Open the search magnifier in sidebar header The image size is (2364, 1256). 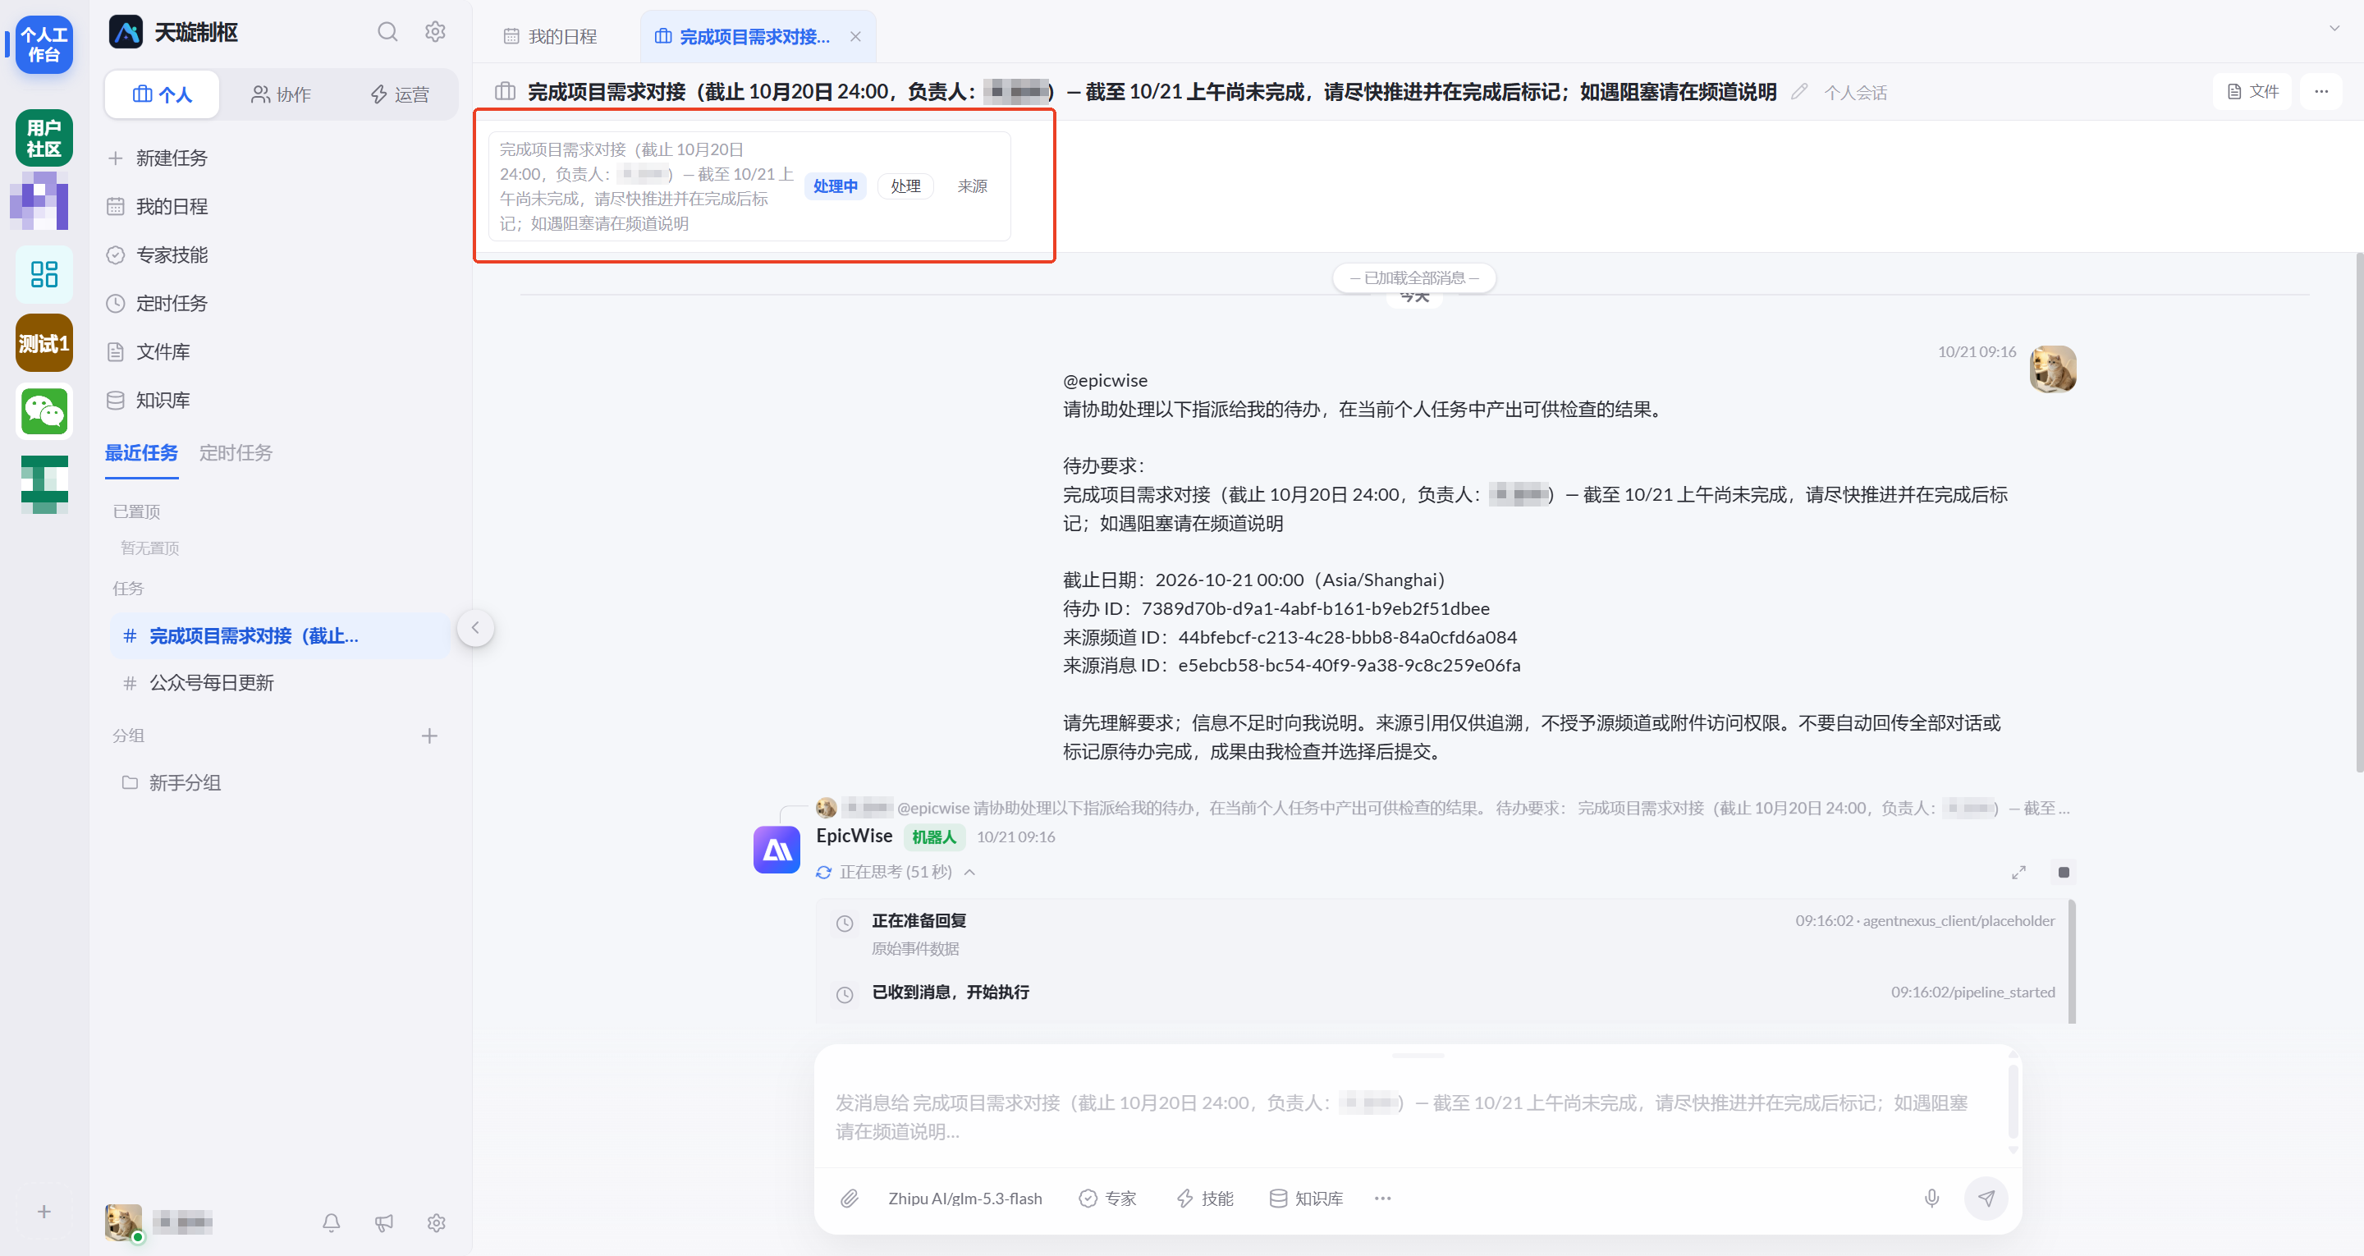pyautogui.click(x=387, y=32)
